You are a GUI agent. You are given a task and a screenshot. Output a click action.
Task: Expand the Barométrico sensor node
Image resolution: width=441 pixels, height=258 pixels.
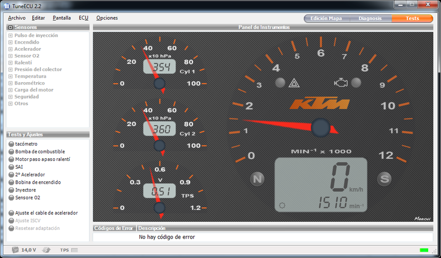(x=10, y=83)
